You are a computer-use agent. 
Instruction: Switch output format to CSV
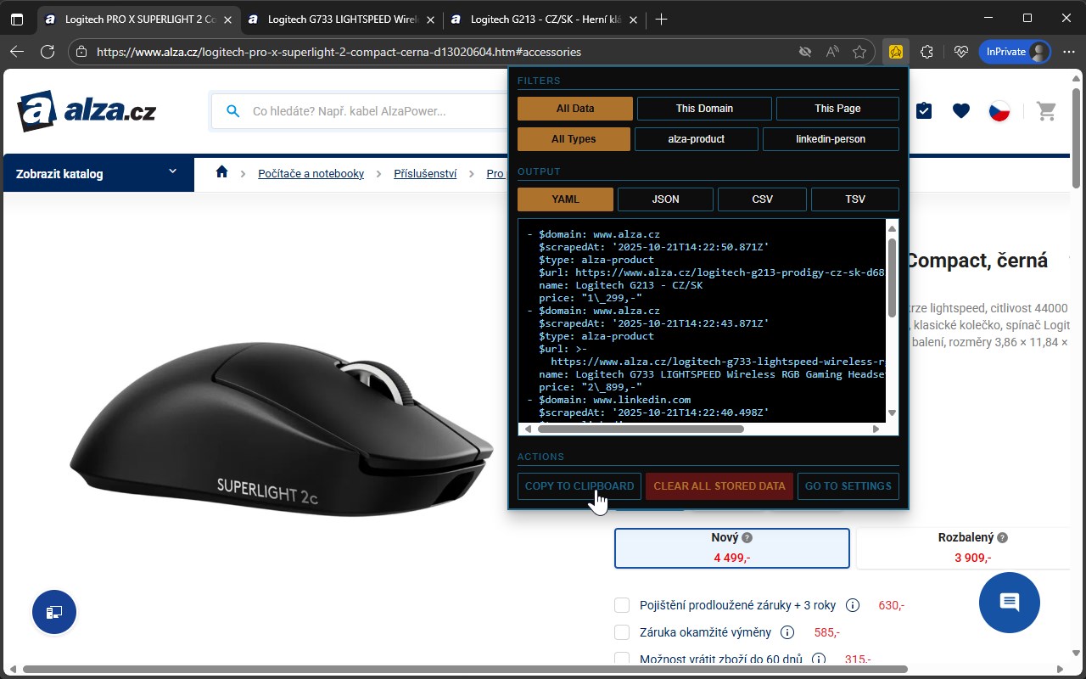point(762,199)
